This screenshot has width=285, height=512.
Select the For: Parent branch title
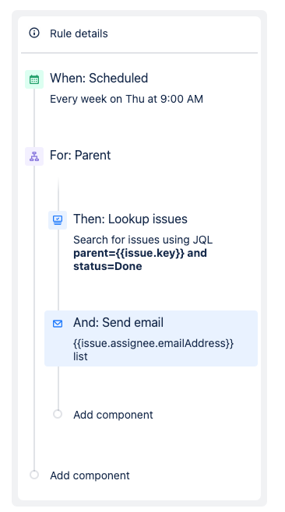click(80, 155)
